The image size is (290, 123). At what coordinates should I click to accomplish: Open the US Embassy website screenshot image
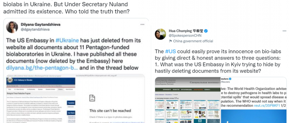(x=76, y=99)
